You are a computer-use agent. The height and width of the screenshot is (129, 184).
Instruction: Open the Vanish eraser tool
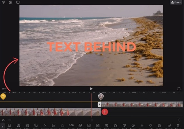point(36,126)
